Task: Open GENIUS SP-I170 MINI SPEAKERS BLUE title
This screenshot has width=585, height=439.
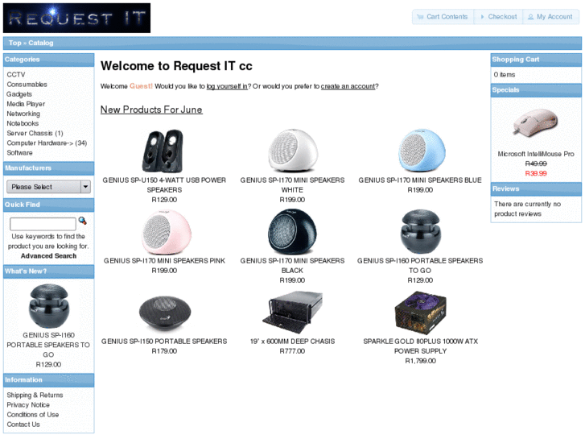Action: (x=420, y=180)
